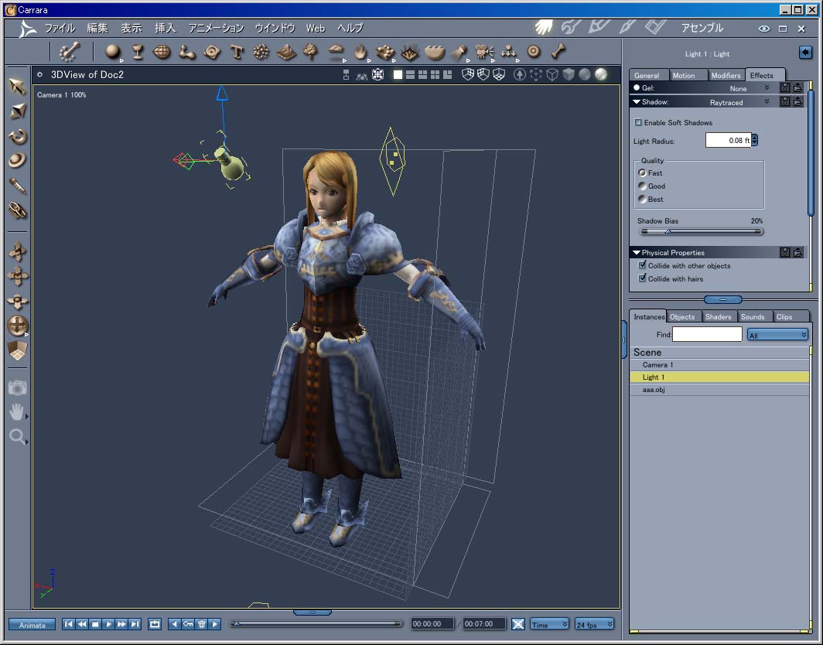This screenshot has width=823, height=645.
Task: Collapse the Physical Properties section
Action: [636, 252]
